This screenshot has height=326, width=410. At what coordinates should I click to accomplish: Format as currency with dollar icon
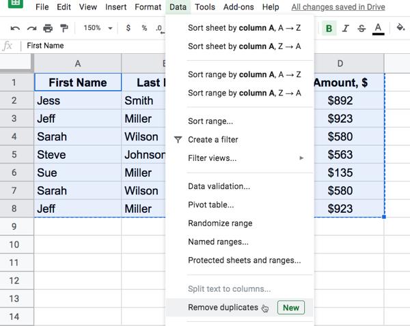128,28
